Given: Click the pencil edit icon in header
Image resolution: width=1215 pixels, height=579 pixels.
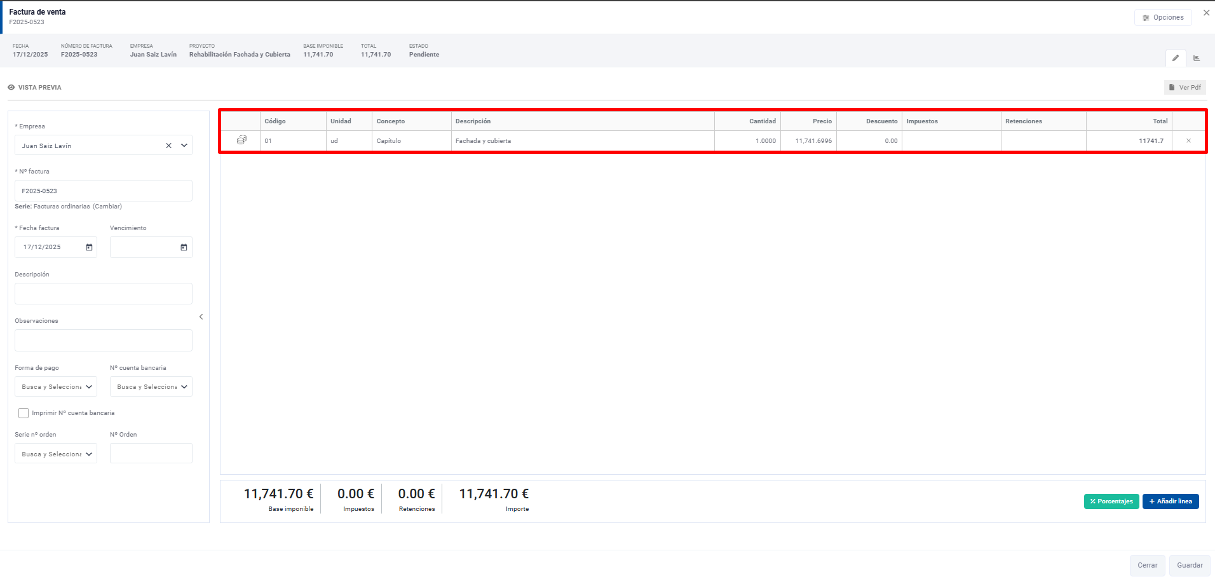Looking at the screenshot, I should coord(1175,58).
